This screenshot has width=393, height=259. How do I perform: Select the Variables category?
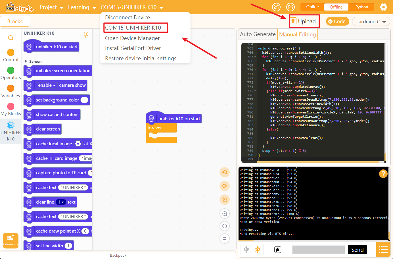[11, 92]
